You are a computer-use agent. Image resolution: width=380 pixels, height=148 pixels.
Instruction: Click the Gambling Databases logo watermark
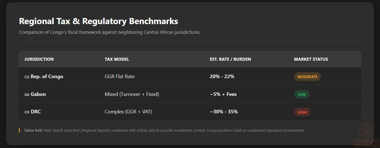pyautogui.click(x=367, y=136)
